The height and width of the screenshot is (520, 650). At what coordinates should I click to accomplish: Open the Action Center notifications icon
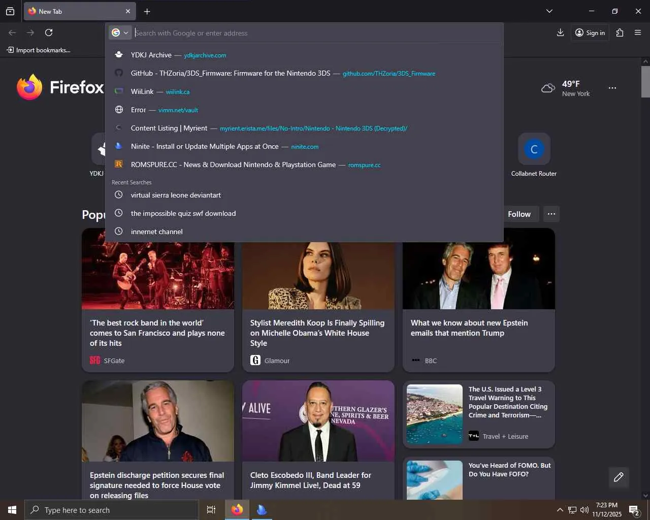tap(634, 510)
